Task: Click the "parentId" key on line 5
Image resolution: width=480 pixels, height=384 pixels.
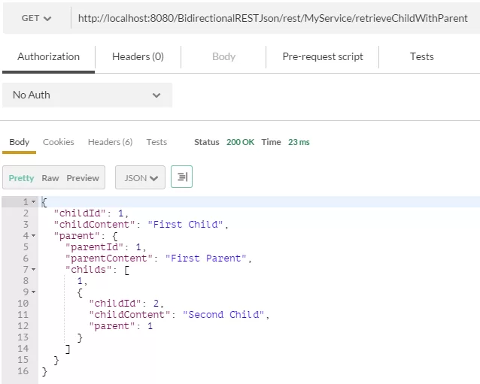Action: coord(94,247)
